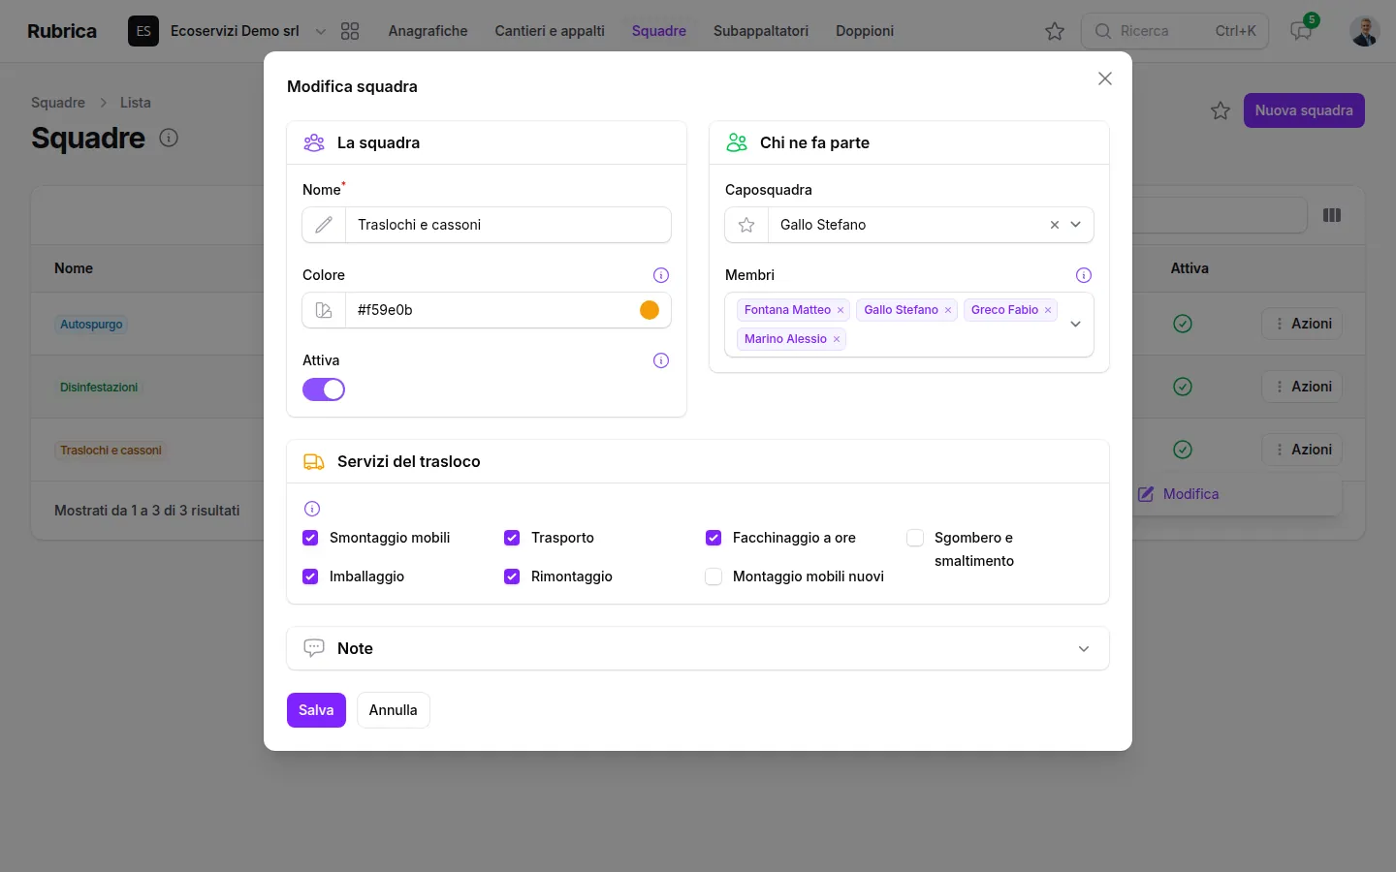1396x872 pixels.
Task: Toggle the Attiva switch off
Action: (x=324, y=389)
